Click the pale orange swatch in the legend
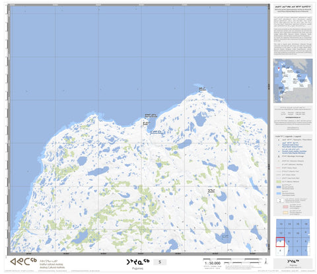Image resolution: width=317 pixels, height=274 pixels. [x=285, y=212]
